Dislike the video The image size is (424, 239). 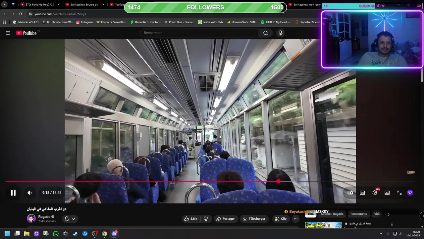[206, 219]
